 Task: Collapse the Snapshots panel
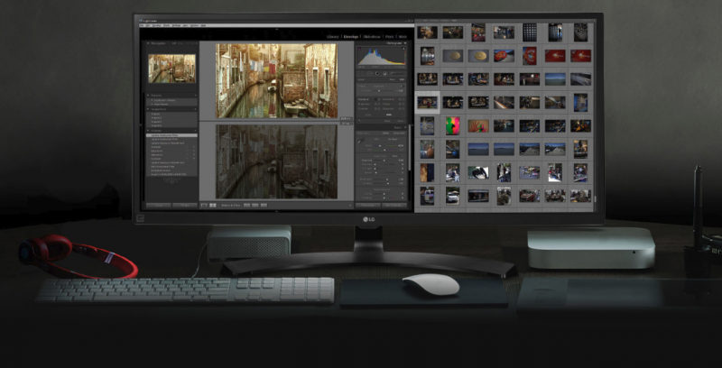[x=148, y=109]
